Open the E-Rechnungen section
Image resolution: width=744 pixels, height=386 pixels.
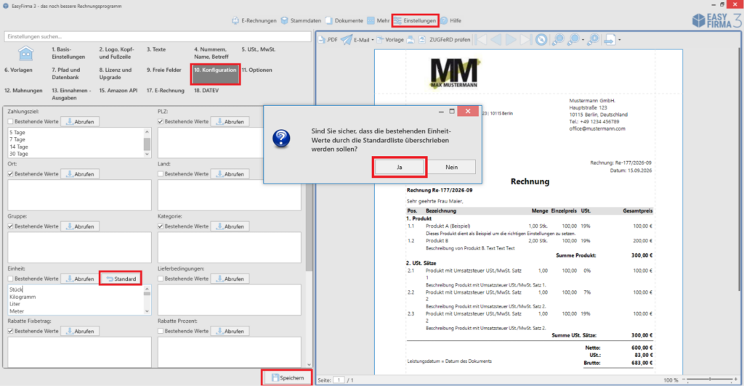pos(254,21)
